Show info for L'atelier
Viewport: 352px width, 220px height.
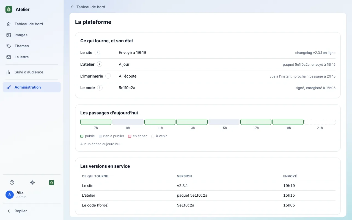click(100, 64)
